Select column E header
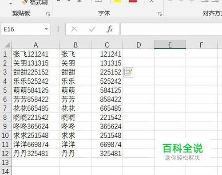 tap(170, 45)
